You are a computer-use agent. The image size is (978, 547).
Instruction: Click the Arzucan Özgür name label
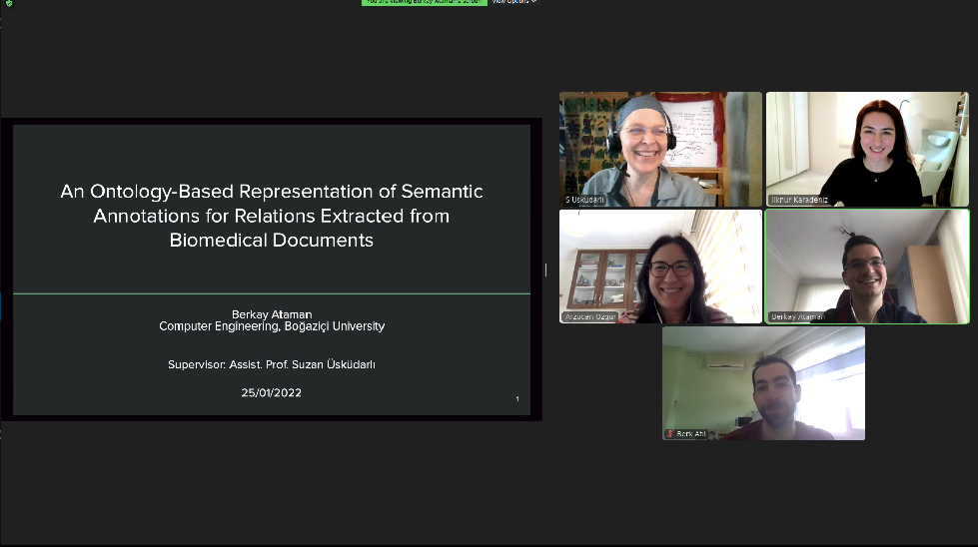[x=592, y=317]
